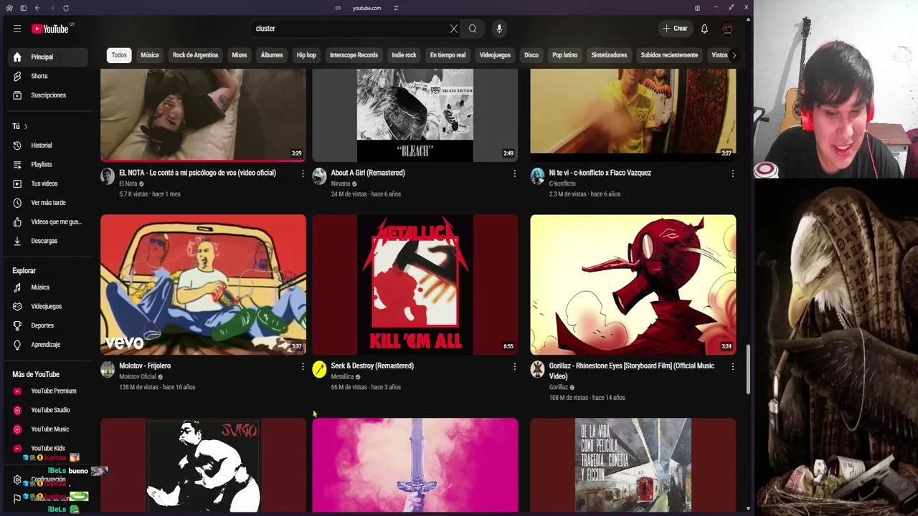Screen dimensions: 918x516
Task: Open the Metallica channel avatar
Action: [x=319, y=369]
